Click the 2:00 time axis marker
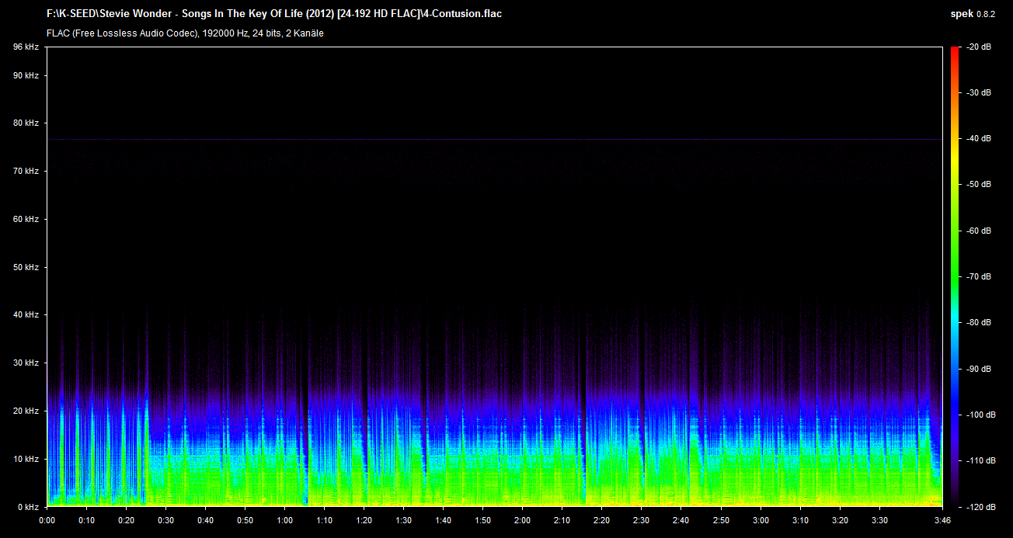This screenshot has height=538, width=1013. (523, 520)
